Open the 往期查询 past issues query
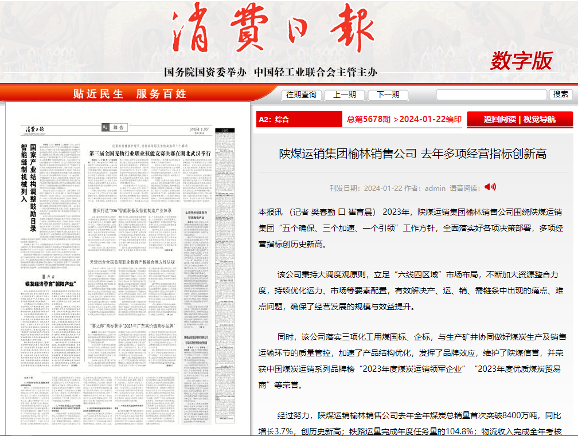 click(301, 95)
